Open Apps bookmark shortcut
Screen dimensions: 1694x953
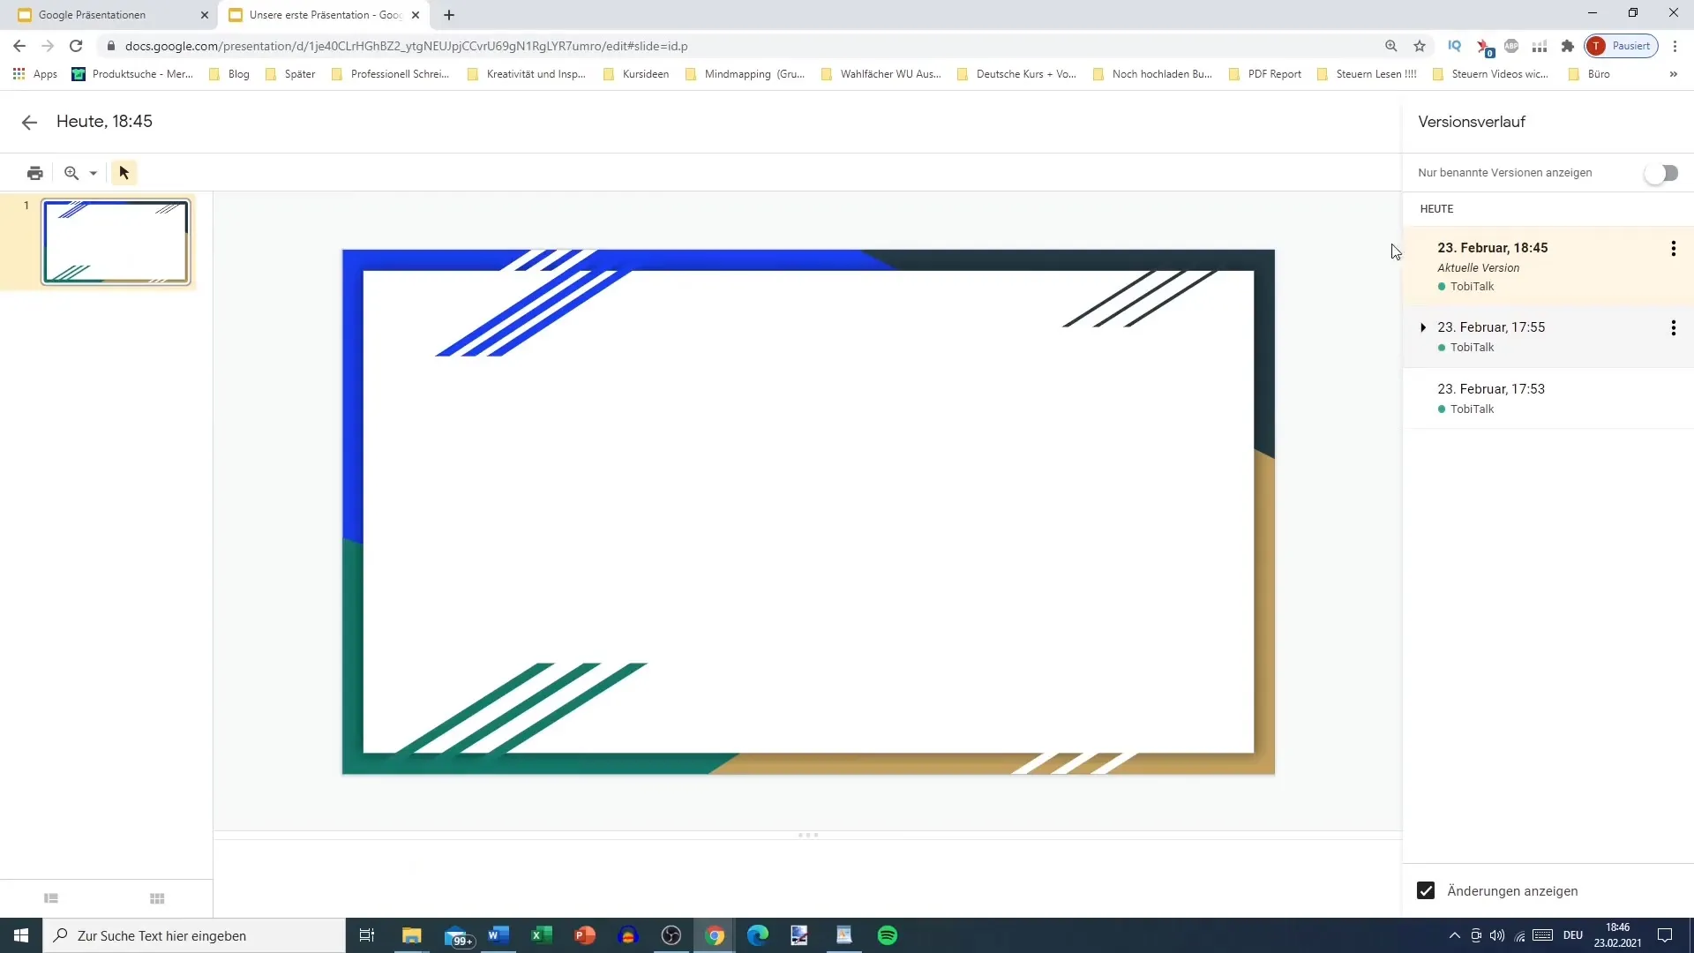(35, 74)
